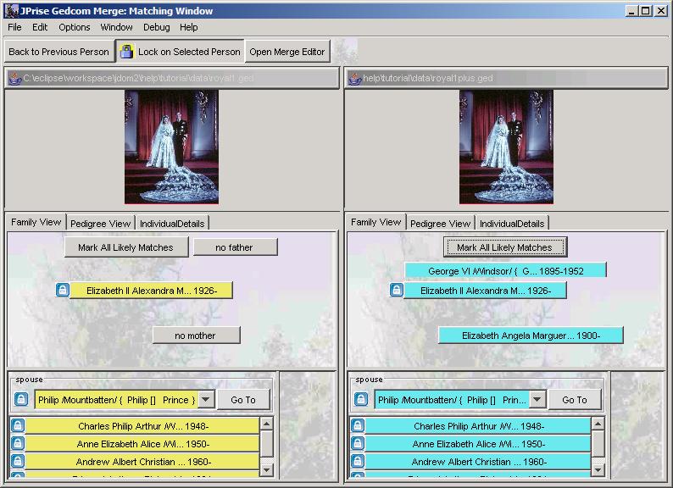Open the Debug menu
Screen dimensions: 673x488
(x=156, y=27)
